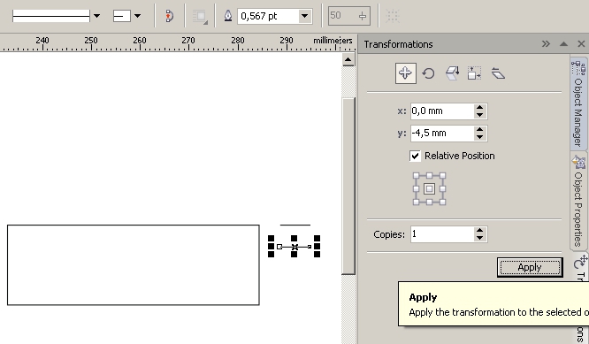Select the Rotate transformation icon
589x344 pixels.
pos(428,73)
